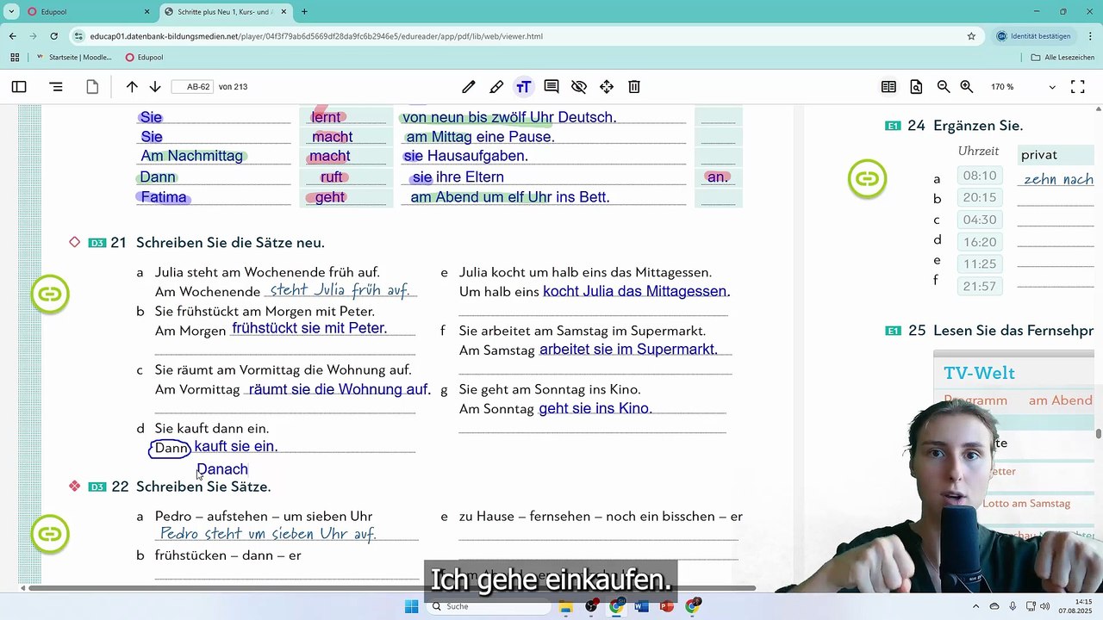This screenshot has height=620, width=1103.
Task: Click the answer 'räumt sie die Wohnung auf.'
Action: (340, 389)
